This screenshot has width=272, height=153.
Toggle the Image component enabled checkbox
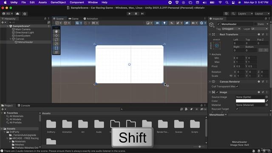coord(217,92)
